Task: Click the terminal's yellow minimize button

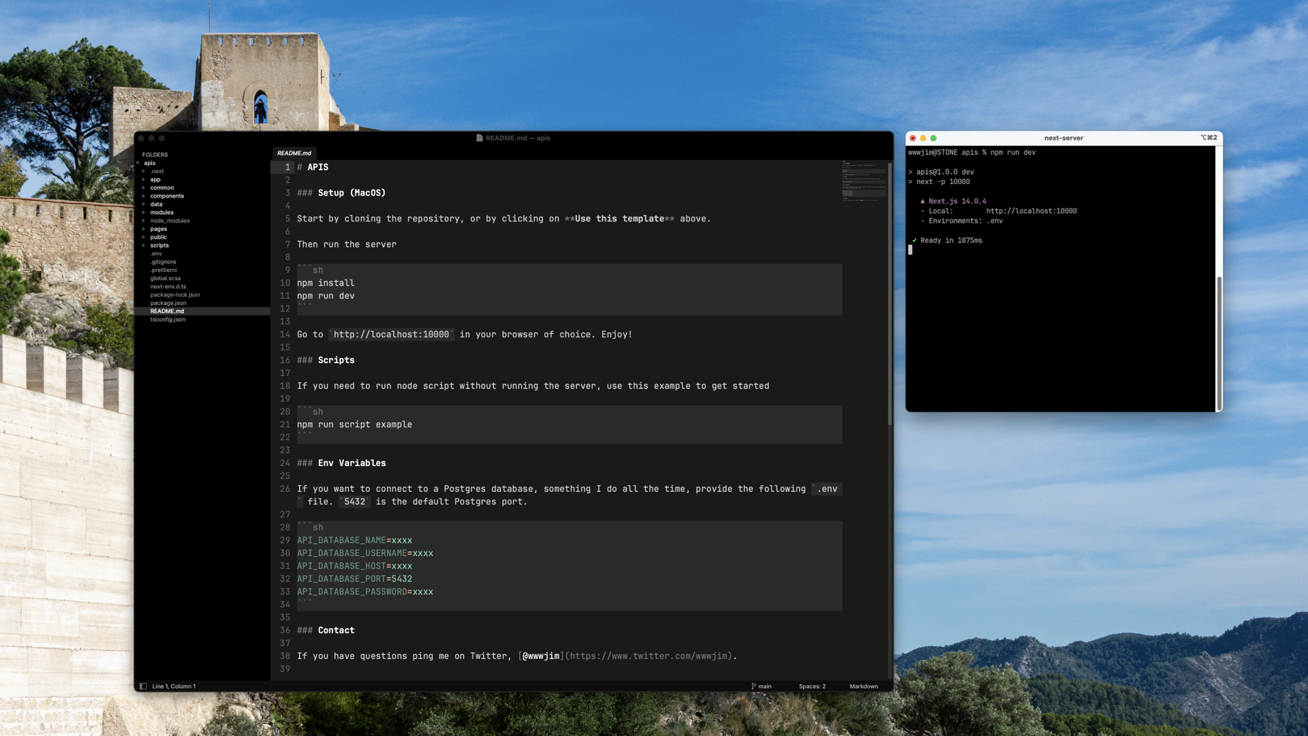Action: (923, 138)
